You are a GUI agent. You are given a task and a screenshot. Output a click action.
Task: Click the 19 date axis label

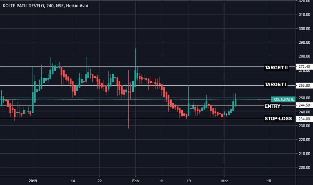point(188,181)
